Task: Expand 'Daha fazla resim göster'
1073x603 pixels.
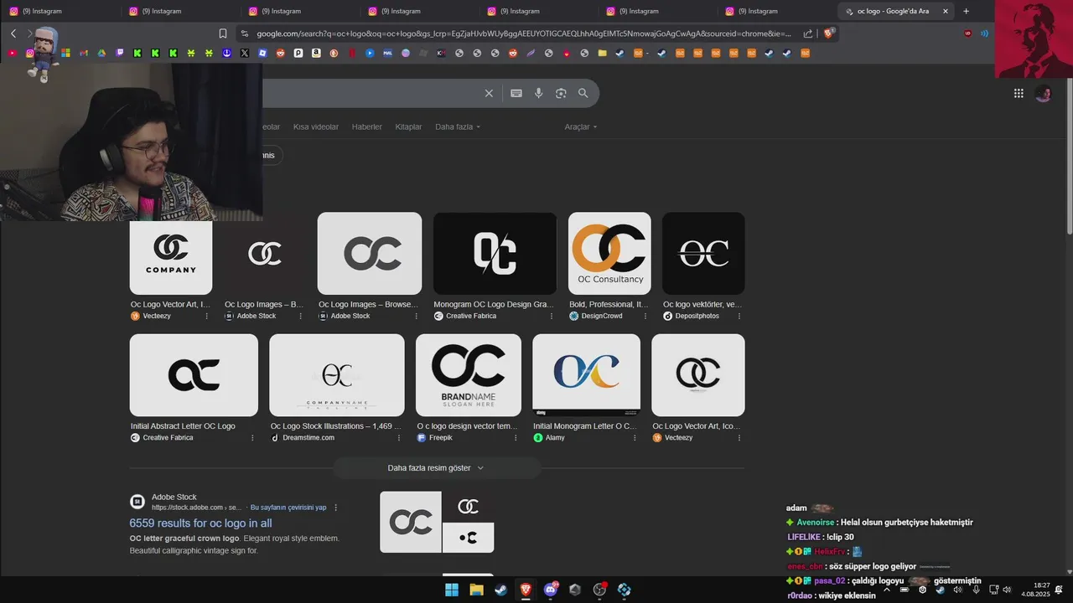Action: (x=436, y=468)
